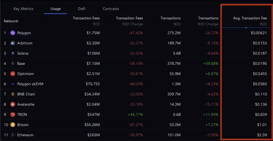Viewport: 273px width, 141px height.
Task: Click the Avalanche network logo icon
Action: point(13,104)
